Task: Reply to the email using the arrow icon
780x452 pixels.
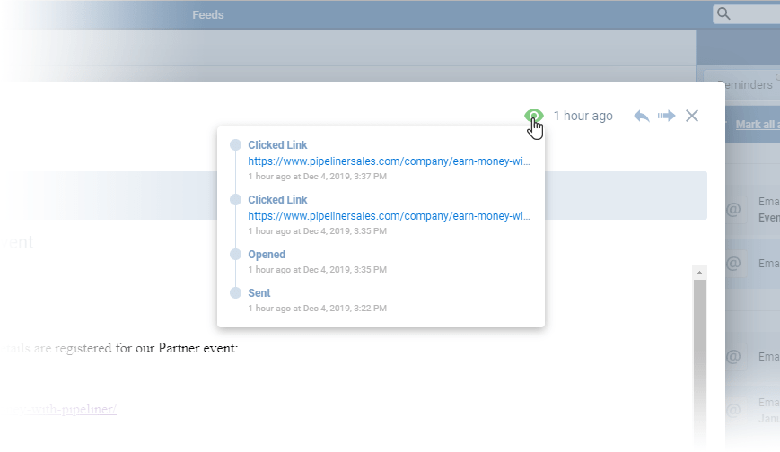Action: (x=642, y=116)
